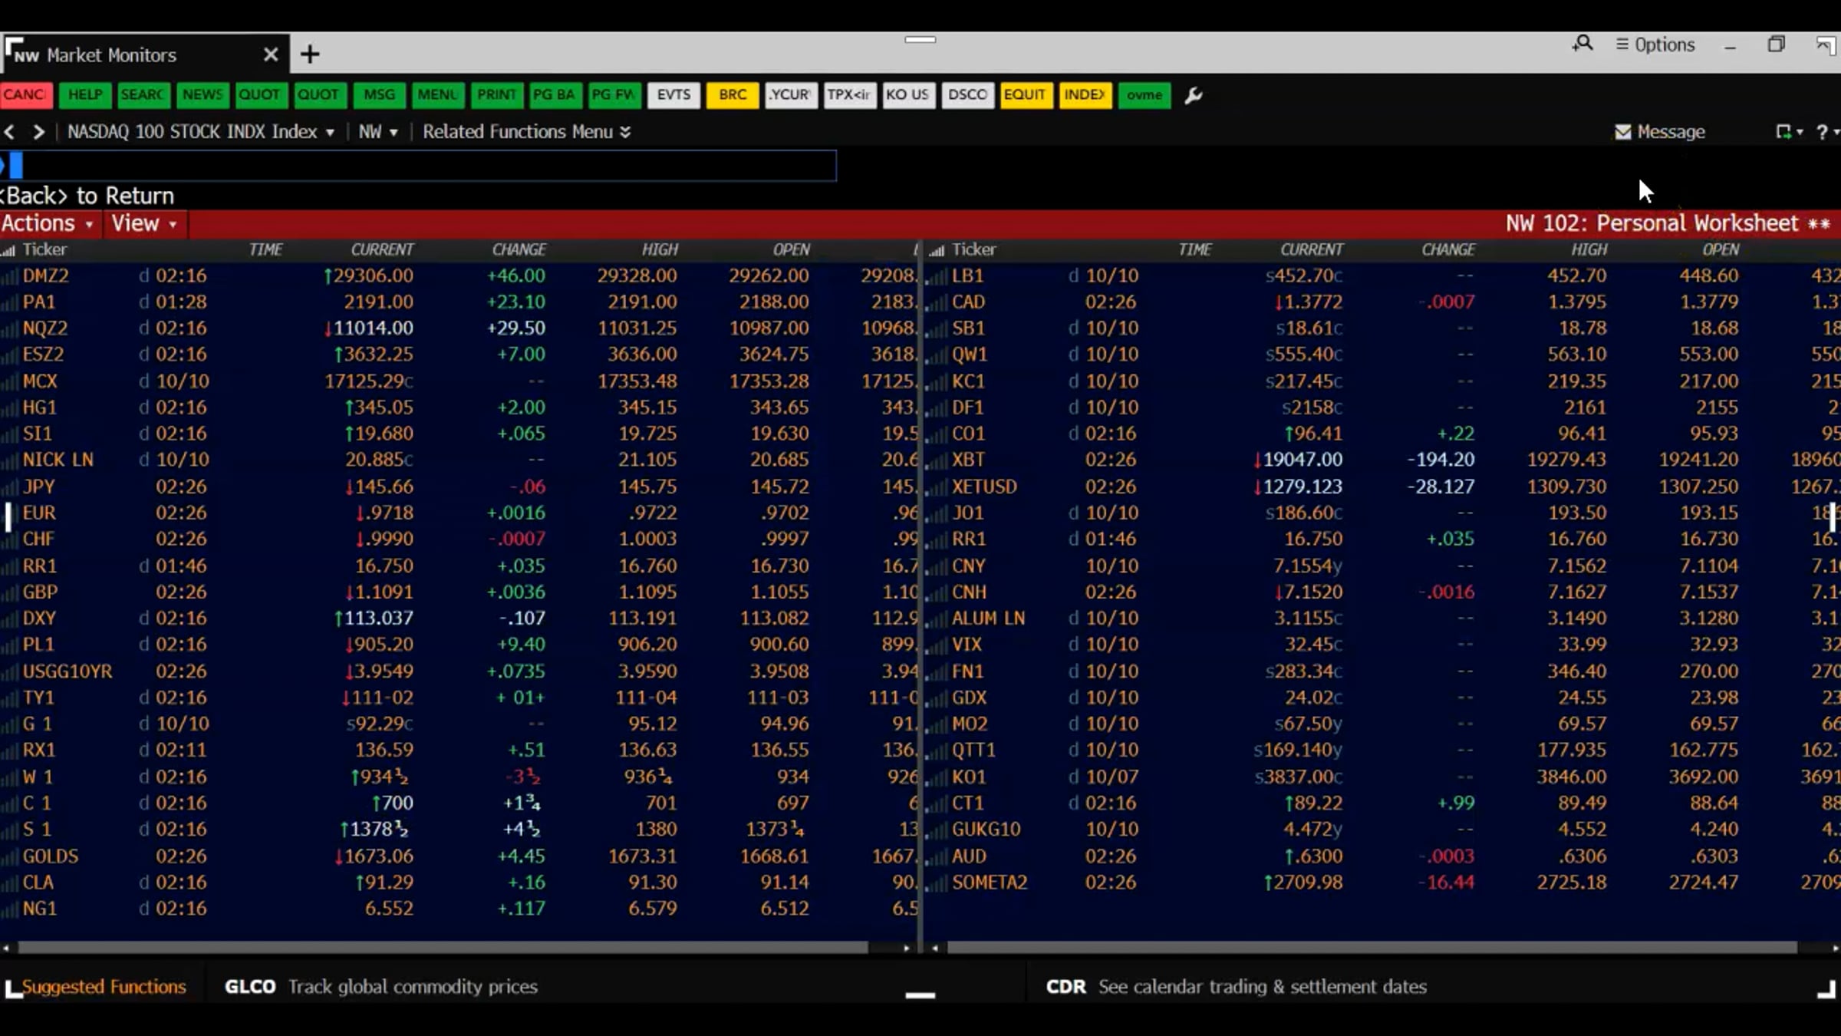Click the PG FW page forward button

pyautogui.click(x=614, y=95)
